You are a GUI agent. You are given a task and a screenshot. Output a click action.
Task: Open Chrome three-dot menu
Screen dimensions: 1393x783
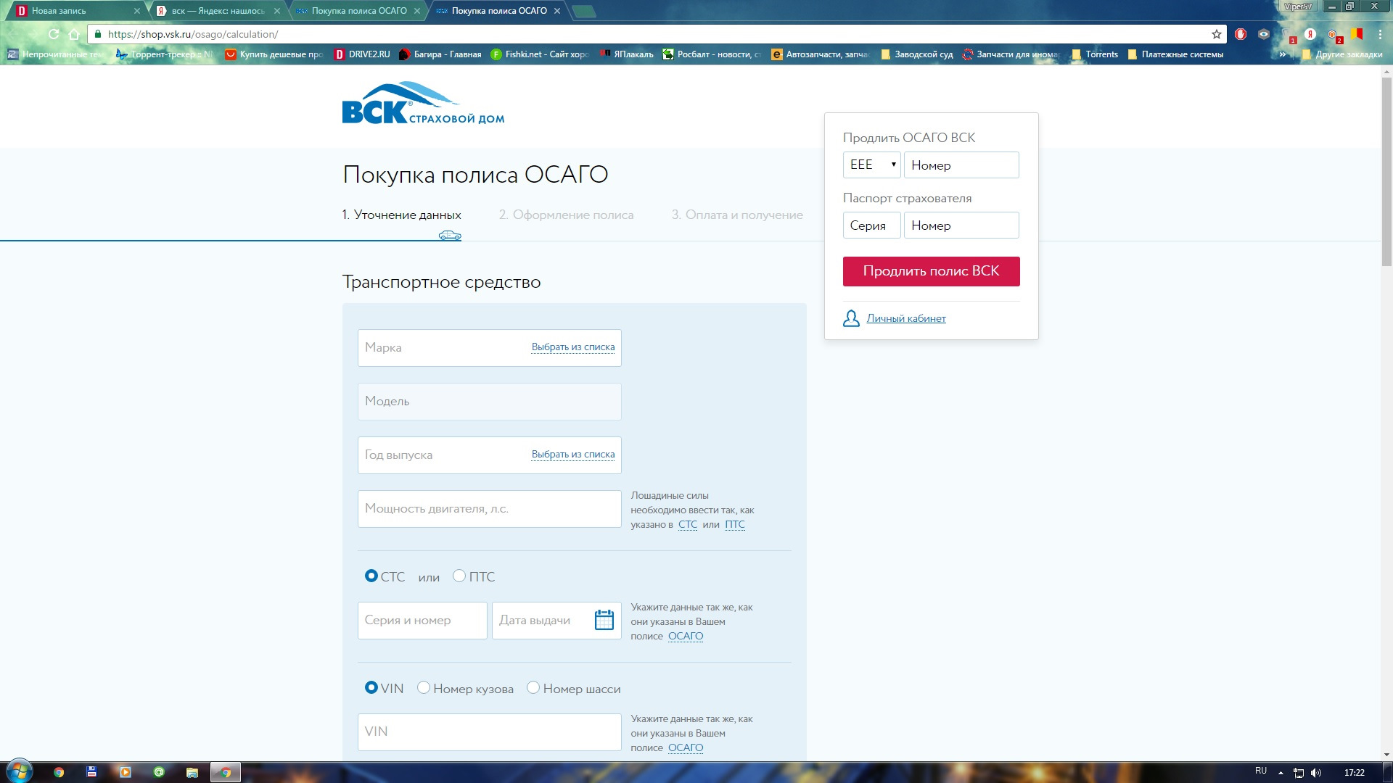(x=1380, y=34)
